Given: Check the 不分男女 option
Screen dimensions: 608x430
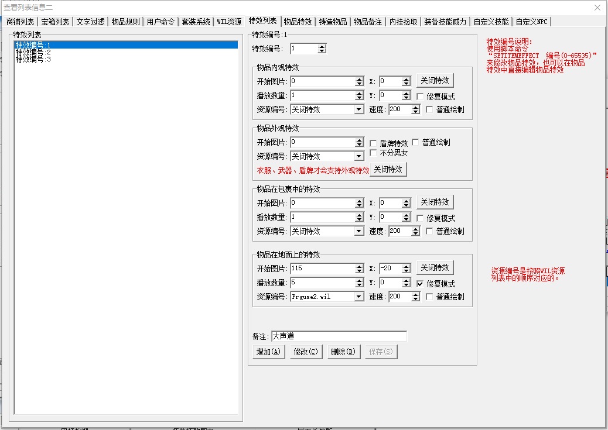Looking at the screenshot, I should tap(374, 153).
